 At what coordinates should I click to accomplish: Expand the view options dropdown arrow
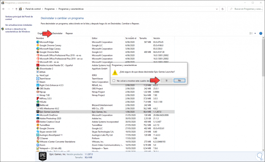(x=255, y=33)
